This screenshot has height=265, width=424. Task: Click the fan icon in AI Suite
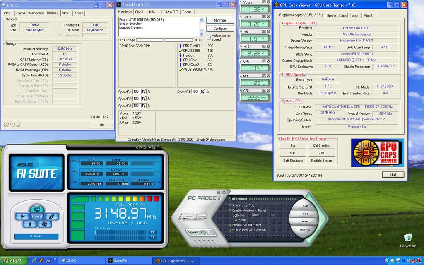click(x=44, y=224)
